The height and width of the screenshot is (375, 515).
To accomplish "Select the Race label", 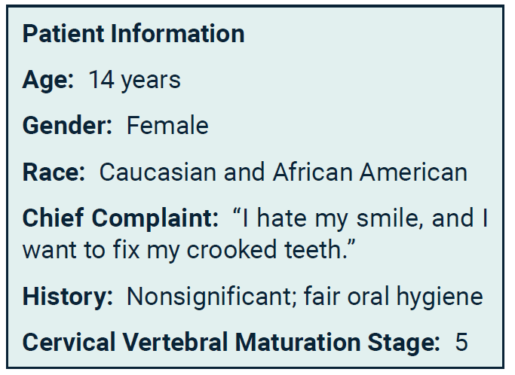I will tap(54, 172).
